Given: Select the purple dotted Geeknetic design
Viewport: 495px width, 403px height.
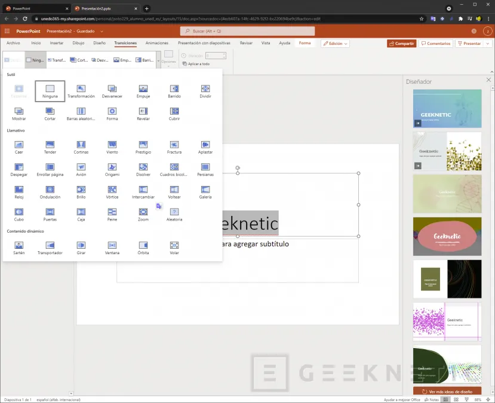Looking at the screenshot, I should tap(447, 322).
